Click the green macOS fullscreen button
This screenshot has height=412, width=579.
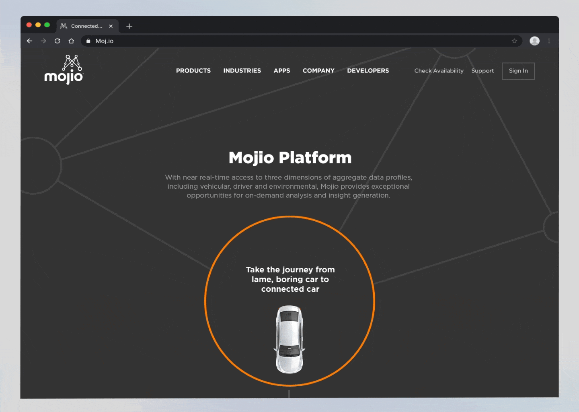click(x=47, y=25)
